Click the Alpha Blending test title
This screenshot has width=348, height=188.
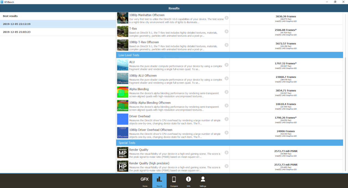pos(139,89)
